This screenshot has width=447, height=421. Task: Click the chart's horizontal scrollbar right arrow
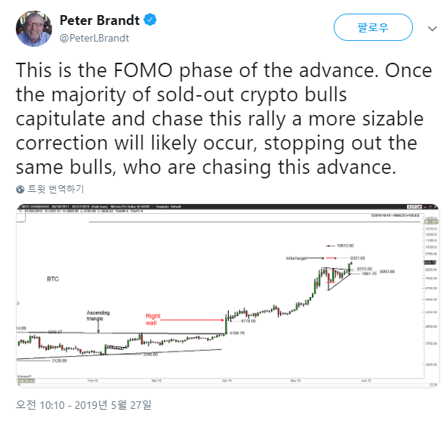(436, 385)
